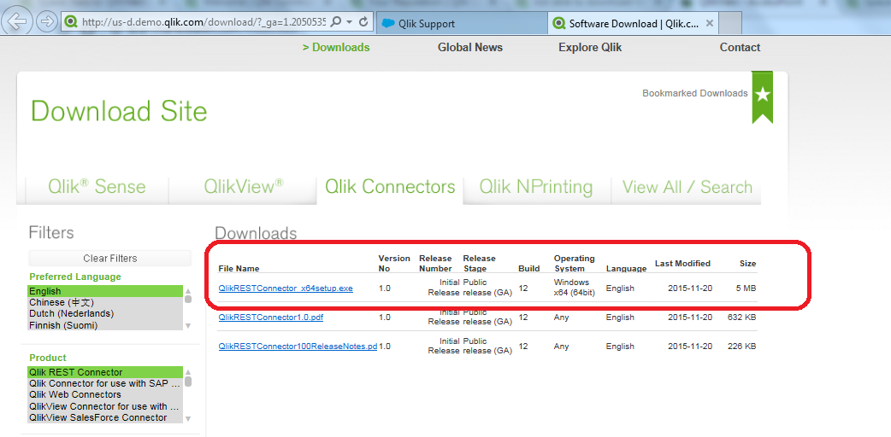Screen dimensions: 891x437
Task: Click the Release Number column header
Action: 436,264
